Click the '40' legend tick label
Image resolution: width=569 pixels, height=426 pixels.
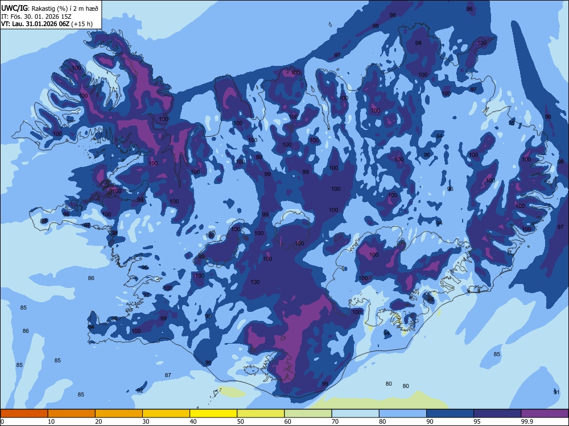coord(193,421)
